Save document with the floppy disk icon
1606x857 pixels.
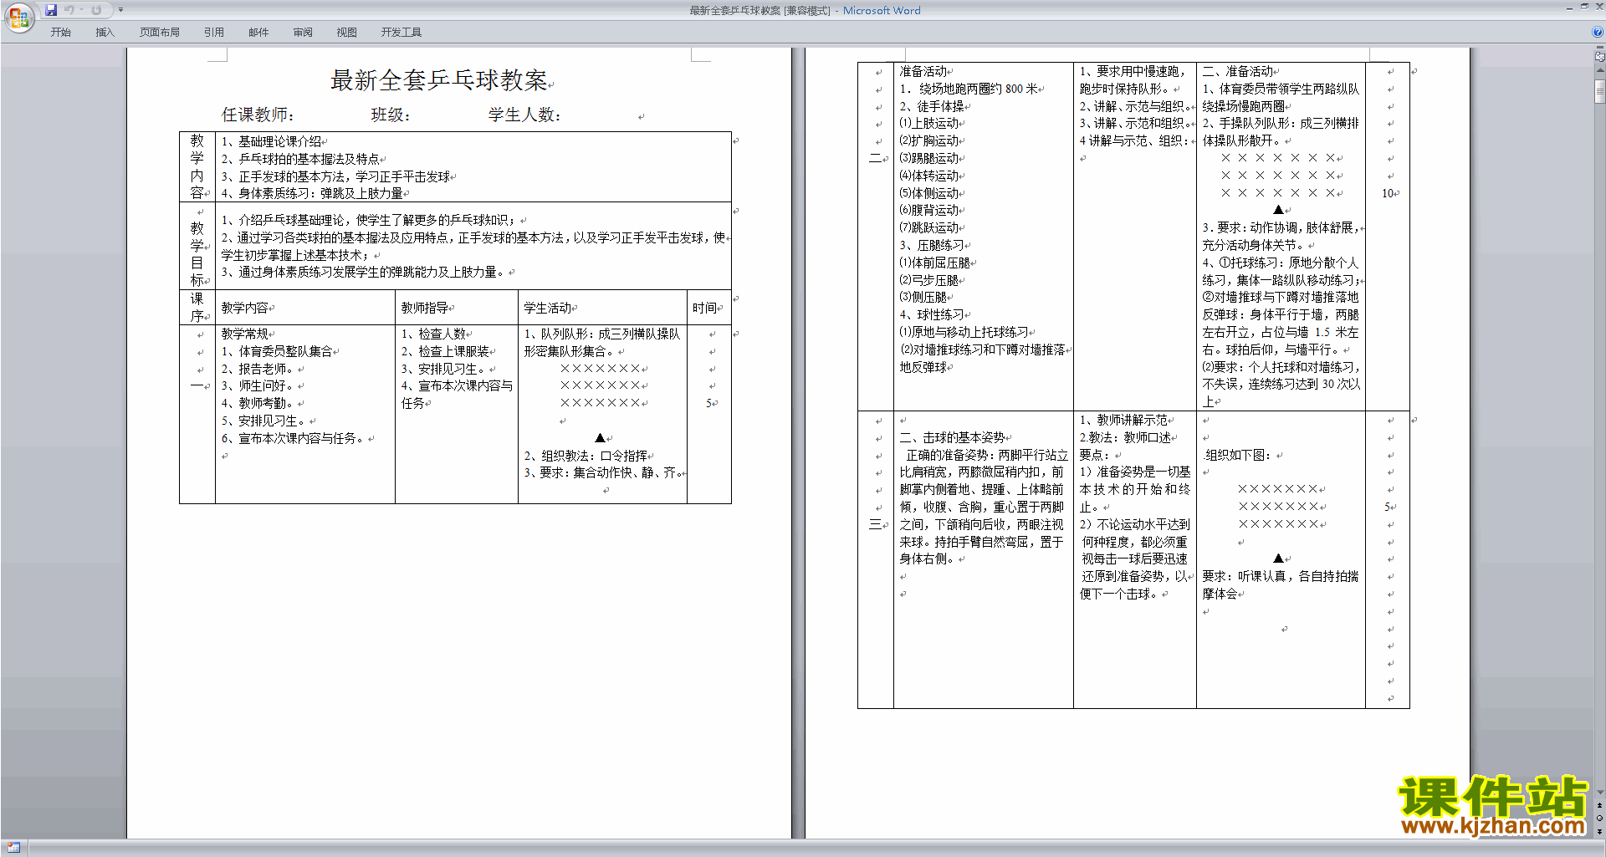click(x=51, y=10)
